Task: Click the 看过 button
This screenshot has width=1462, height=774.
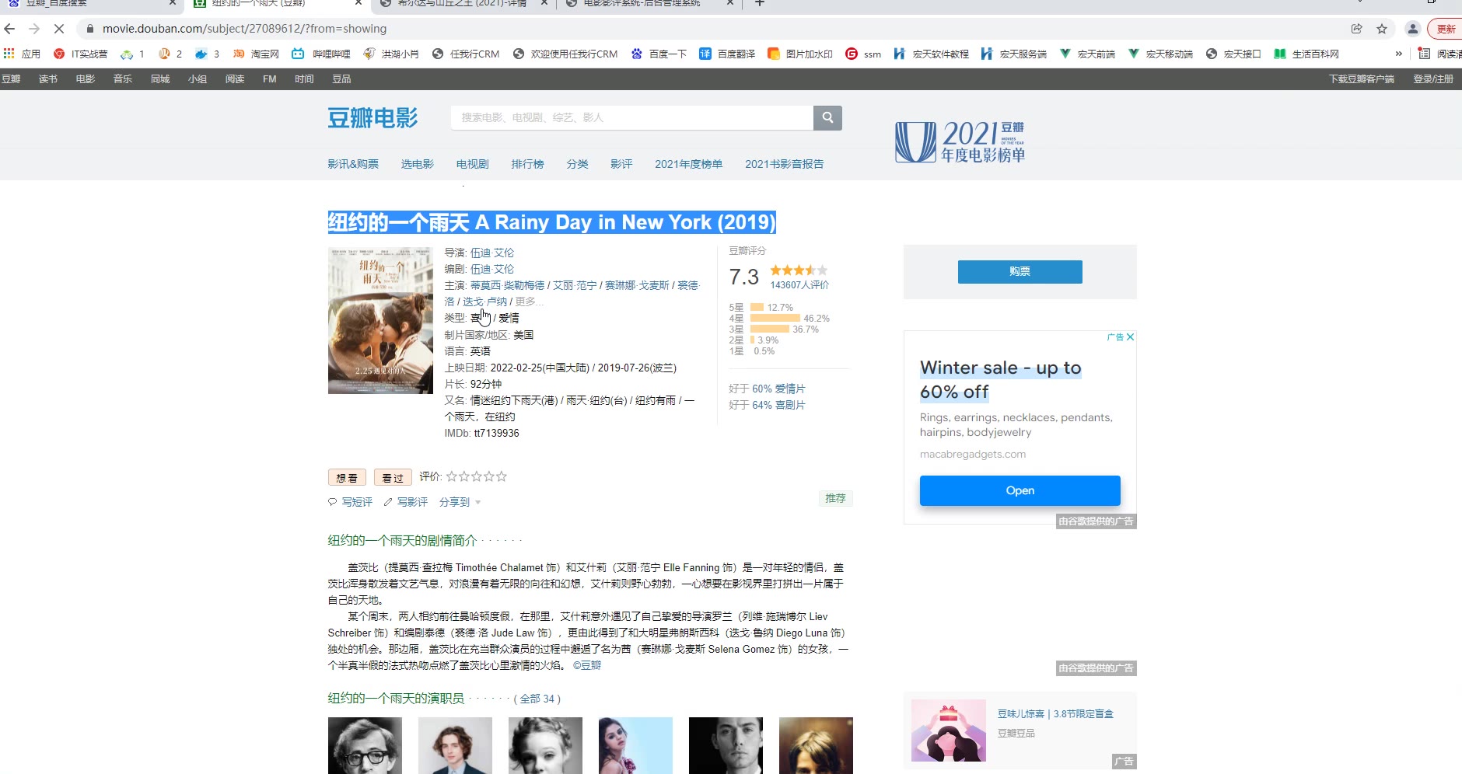Action: (393, 477)
